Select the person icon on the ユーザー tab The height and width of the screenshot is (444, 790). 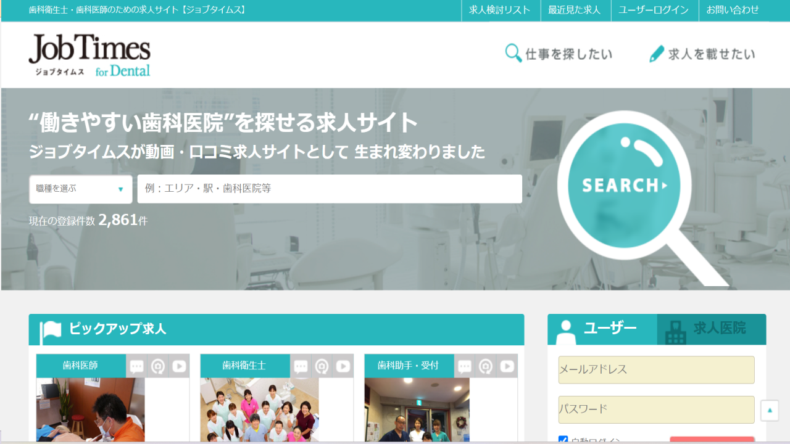tap(565, 330)
